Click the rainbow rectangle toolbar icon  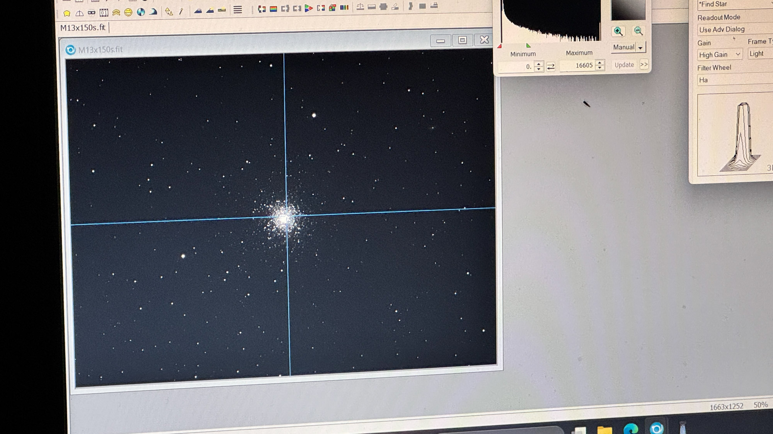273,9
